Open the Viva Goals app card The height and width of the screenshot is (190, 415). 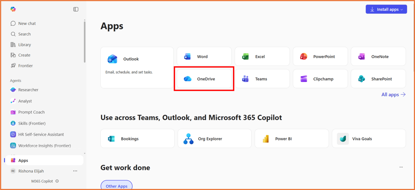[369, 139]
